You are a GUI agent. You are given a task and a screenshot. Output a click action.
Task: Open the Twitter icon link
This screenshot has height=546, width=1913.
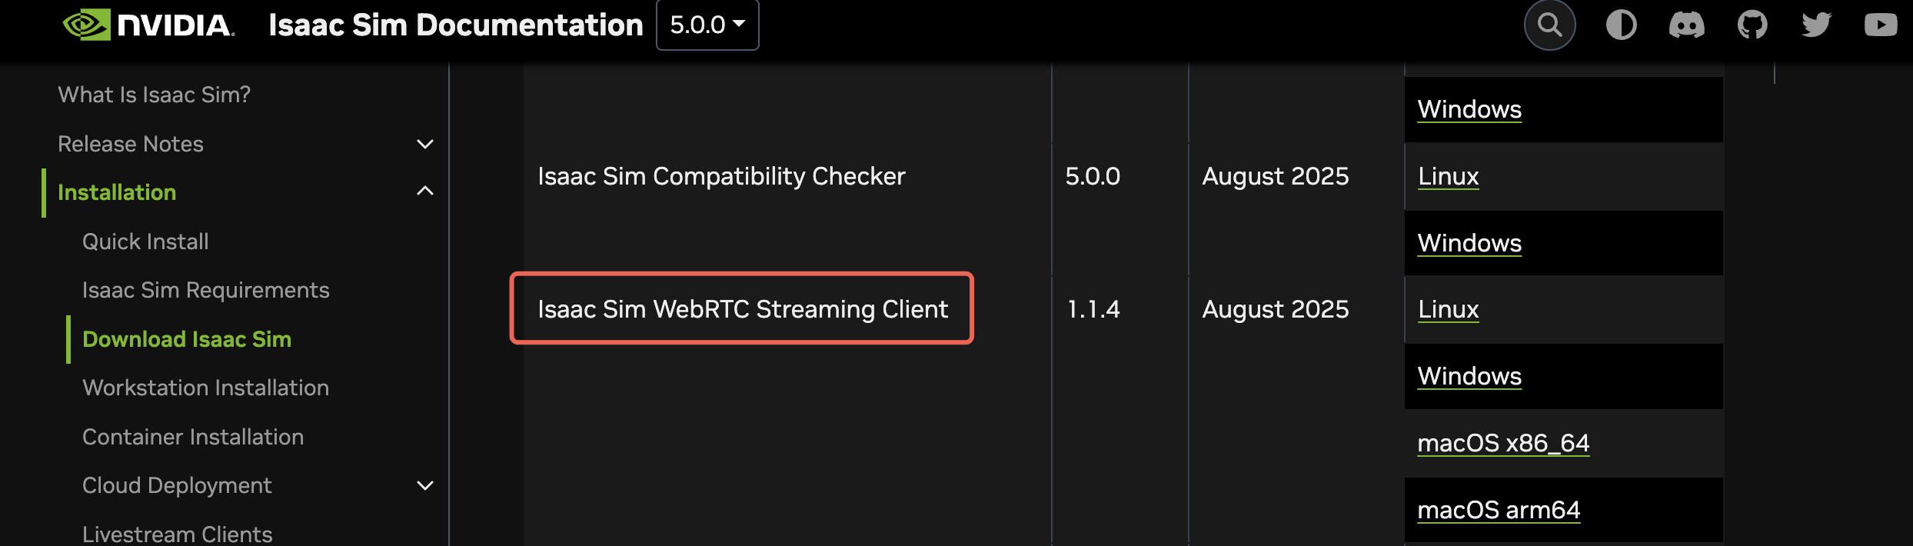[x=1816, y=25]
